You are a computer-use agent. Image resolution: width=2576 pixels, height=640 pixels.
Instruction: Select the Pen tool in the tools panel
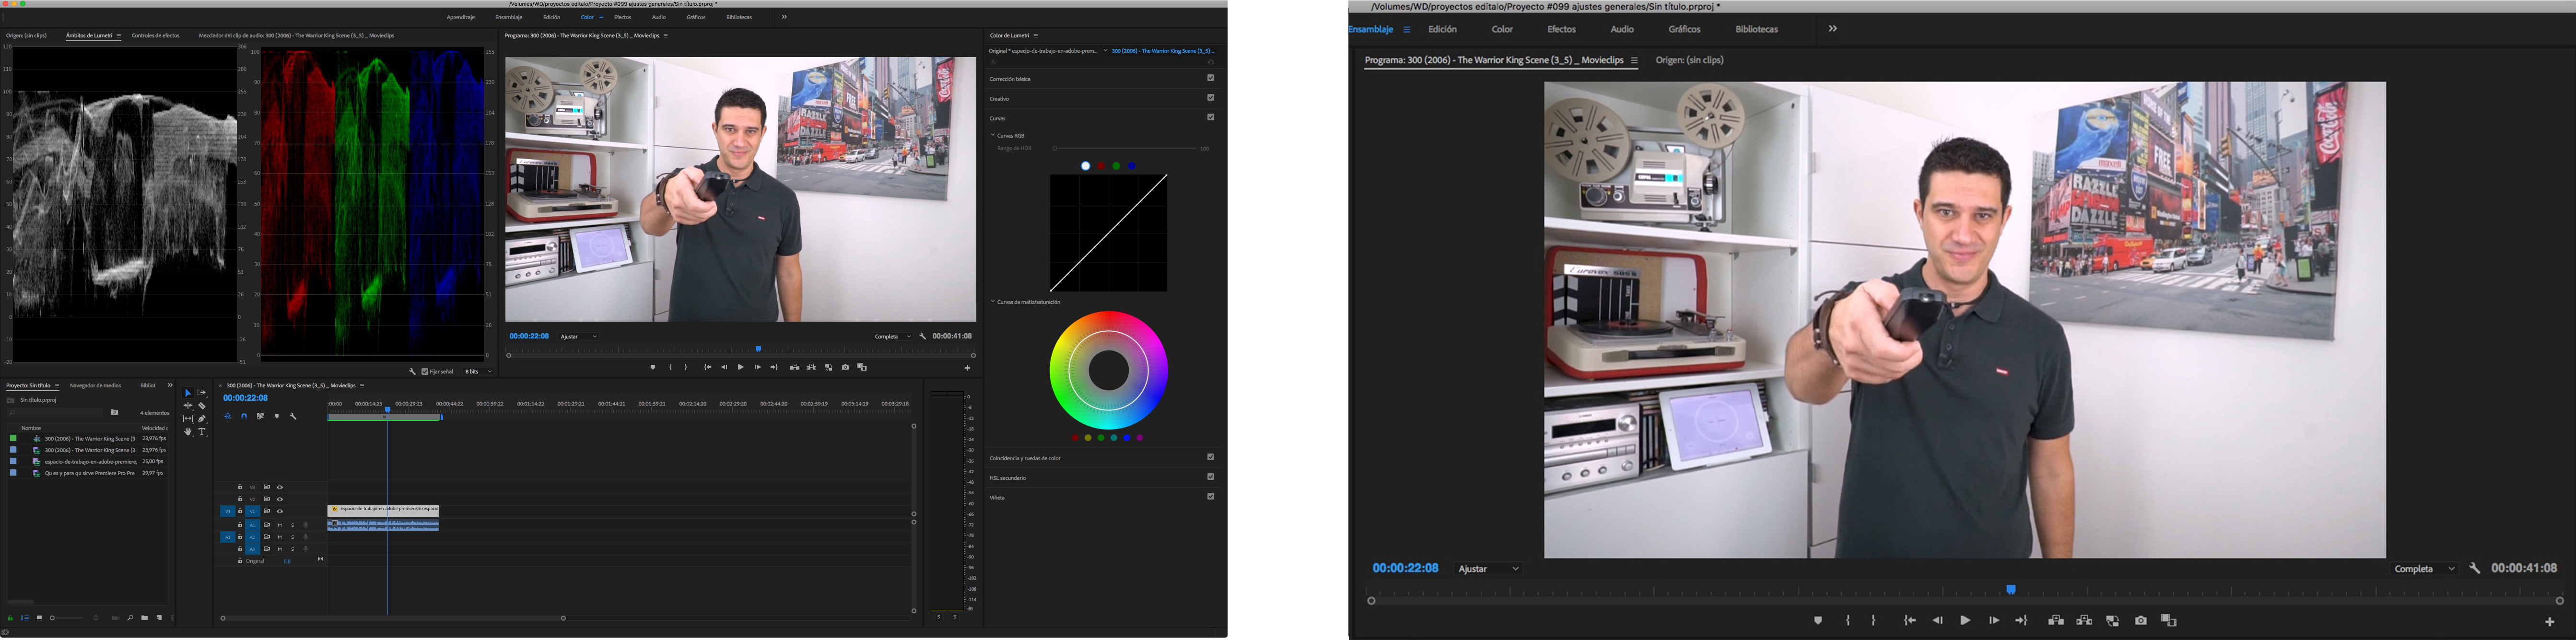pyautogui.click(x=202, y=419)
